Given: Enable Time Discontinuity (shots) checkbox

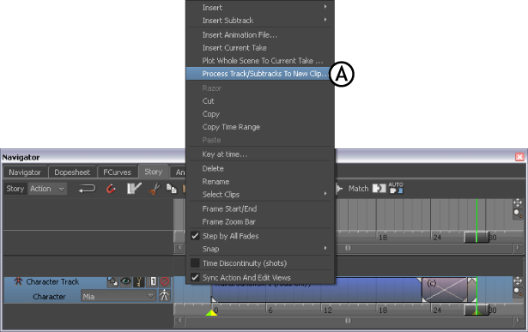Looking at the screenshot, I should tap(195, 263).
